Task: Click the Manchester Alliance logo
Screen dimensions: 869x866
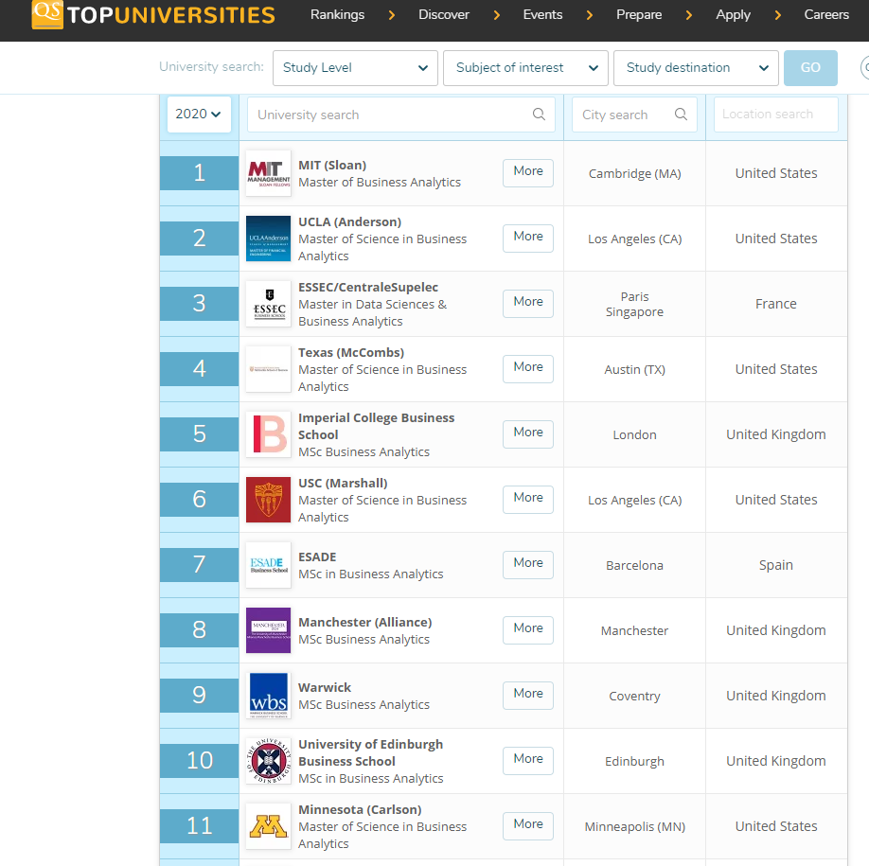Action: pos(268,631)
